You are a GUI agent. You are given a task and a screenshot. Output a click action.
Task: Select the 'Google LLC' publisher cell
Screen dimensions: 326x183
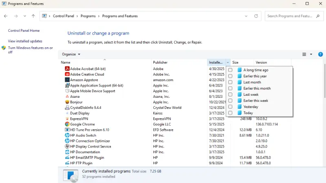click(162, 124)
